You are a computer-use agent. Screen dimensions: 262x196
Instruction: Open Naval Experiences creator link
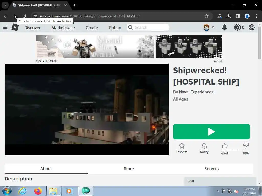tap(196, 92)
